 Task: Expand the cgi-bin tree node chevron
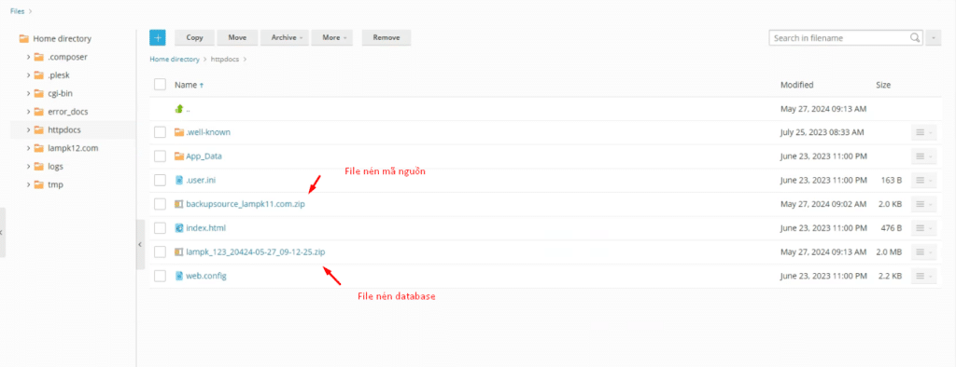point(28,93)
